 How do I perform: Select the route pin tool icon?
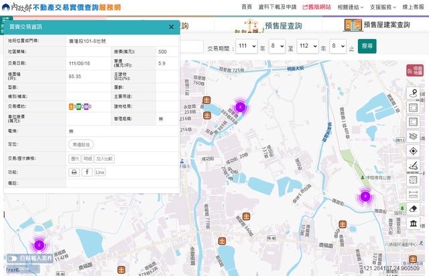413,93
